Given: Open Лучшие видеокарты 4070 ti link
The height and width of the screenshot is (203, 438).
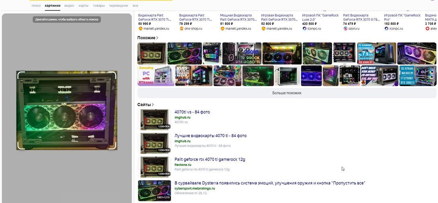Looking at the screenshot, I should [x=210, y=136].
